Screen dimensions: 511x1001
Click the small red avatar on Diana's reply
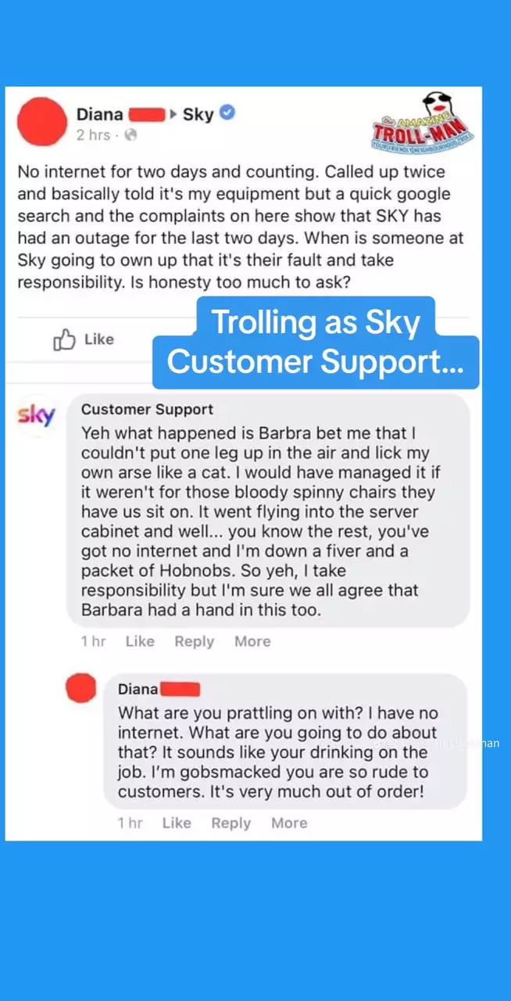pyautogui.click(x=81, y=689)
